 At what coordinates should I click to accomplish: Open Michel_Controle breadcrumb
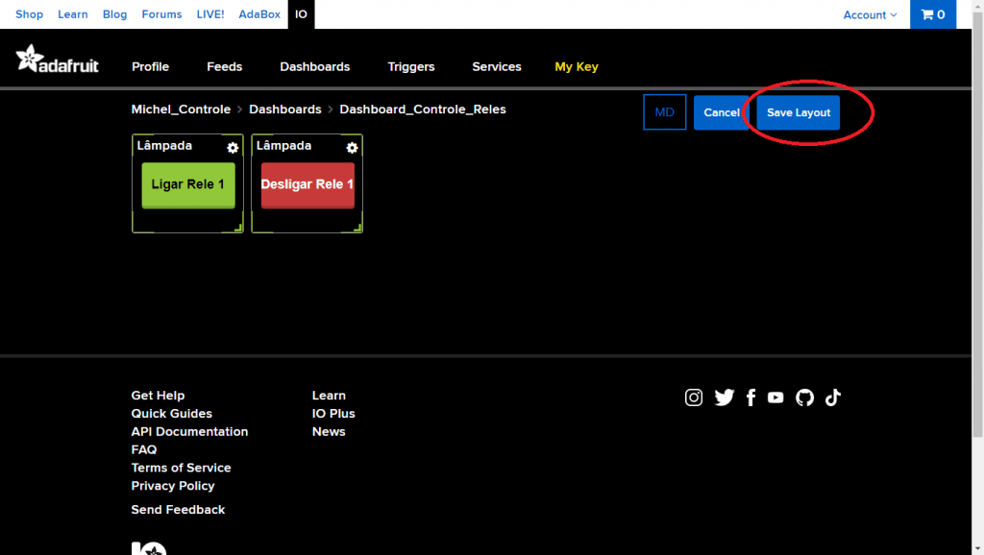point(181,109)
